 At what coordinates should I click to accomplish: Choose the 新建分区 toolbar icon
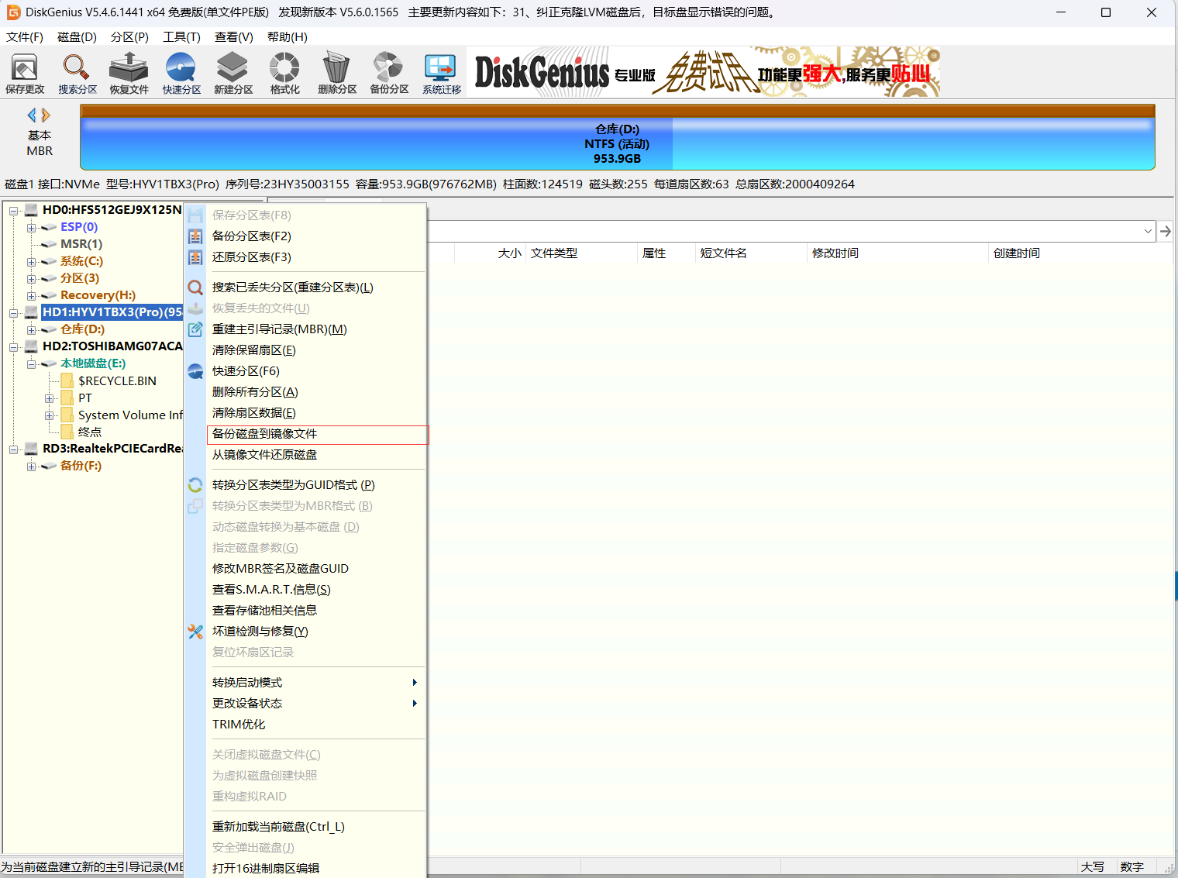pyautogui.click(x=233, y=74)
